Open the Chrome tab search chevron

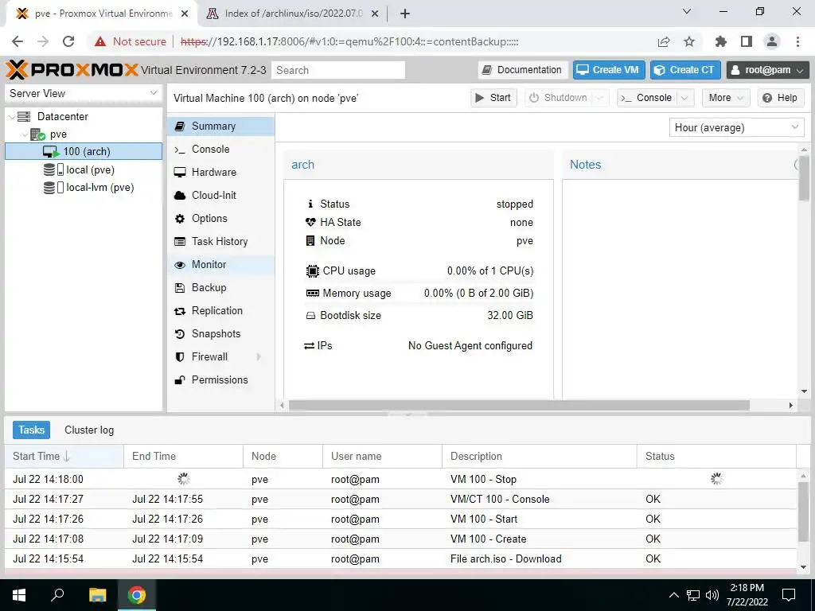(687, 11)
